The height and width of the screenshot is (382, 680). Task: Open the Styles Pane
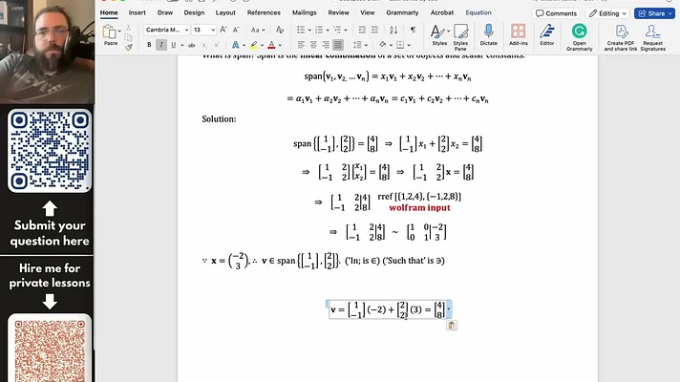(x=460, y=37)
